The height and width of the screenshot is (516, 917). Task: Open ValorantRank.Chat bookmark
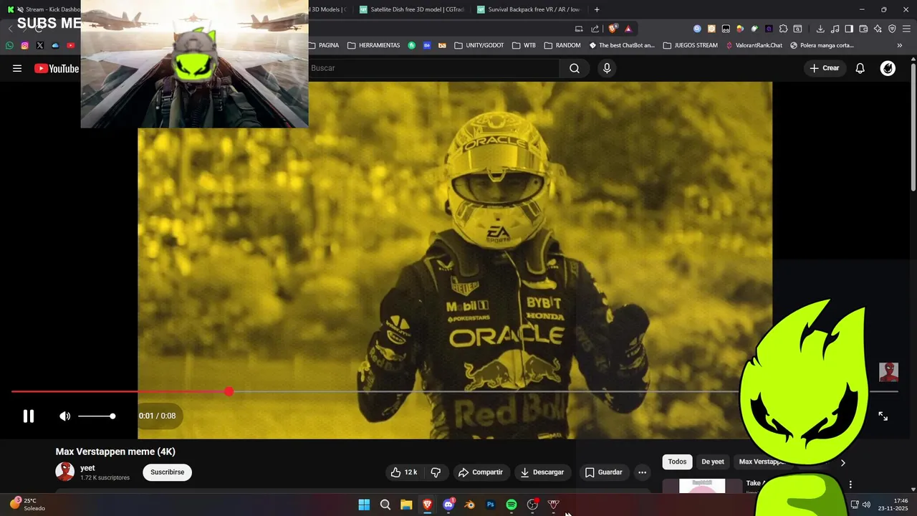[x=754, y=45]
